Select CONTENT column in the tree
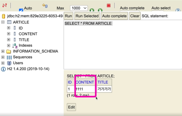 (x=28, y=34)
